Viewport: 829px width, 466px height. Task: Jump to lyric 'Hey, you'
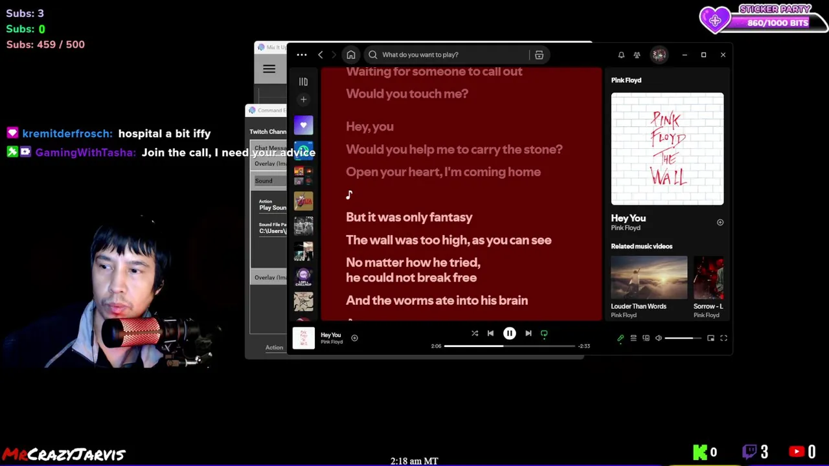[370, 127]
